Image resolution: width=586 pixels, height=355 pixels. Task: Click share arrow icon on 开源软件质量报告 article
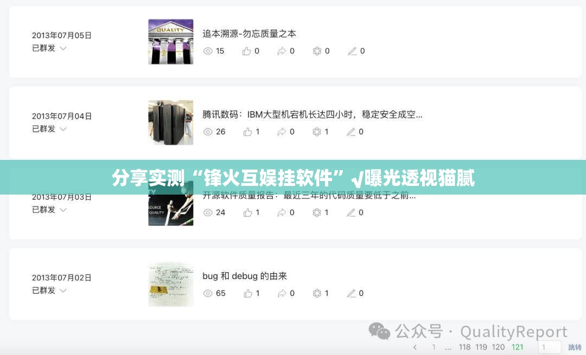282,212
